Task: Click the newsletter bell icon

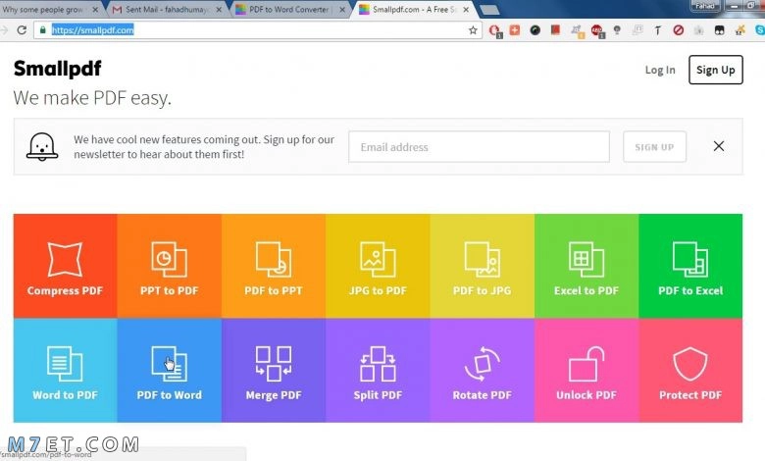Action: (42, 146)
